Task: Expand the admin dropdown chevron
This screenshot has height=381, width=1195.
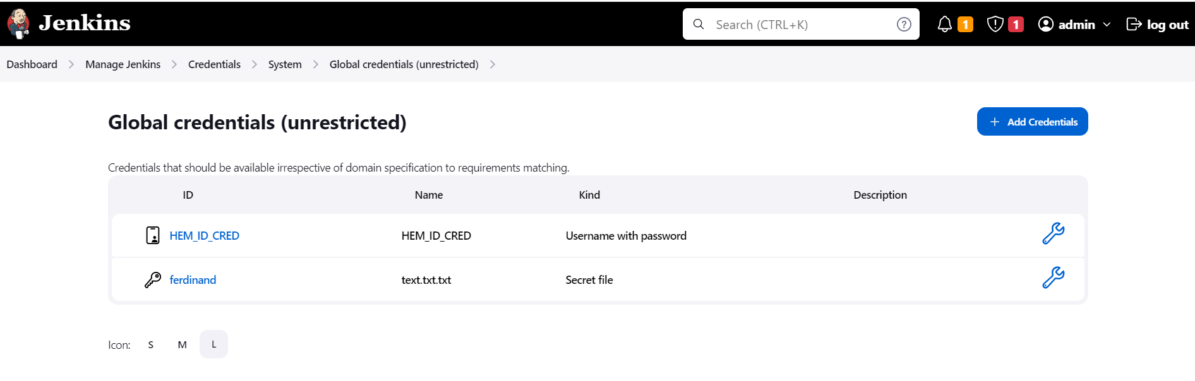Action: (1107, 25)
